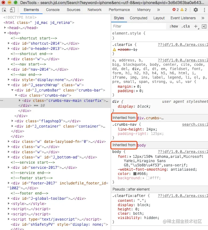Expand the shortcut-2014 div node
The width and height of the screenshot is (208, 230).
click(x=9, y=43)
